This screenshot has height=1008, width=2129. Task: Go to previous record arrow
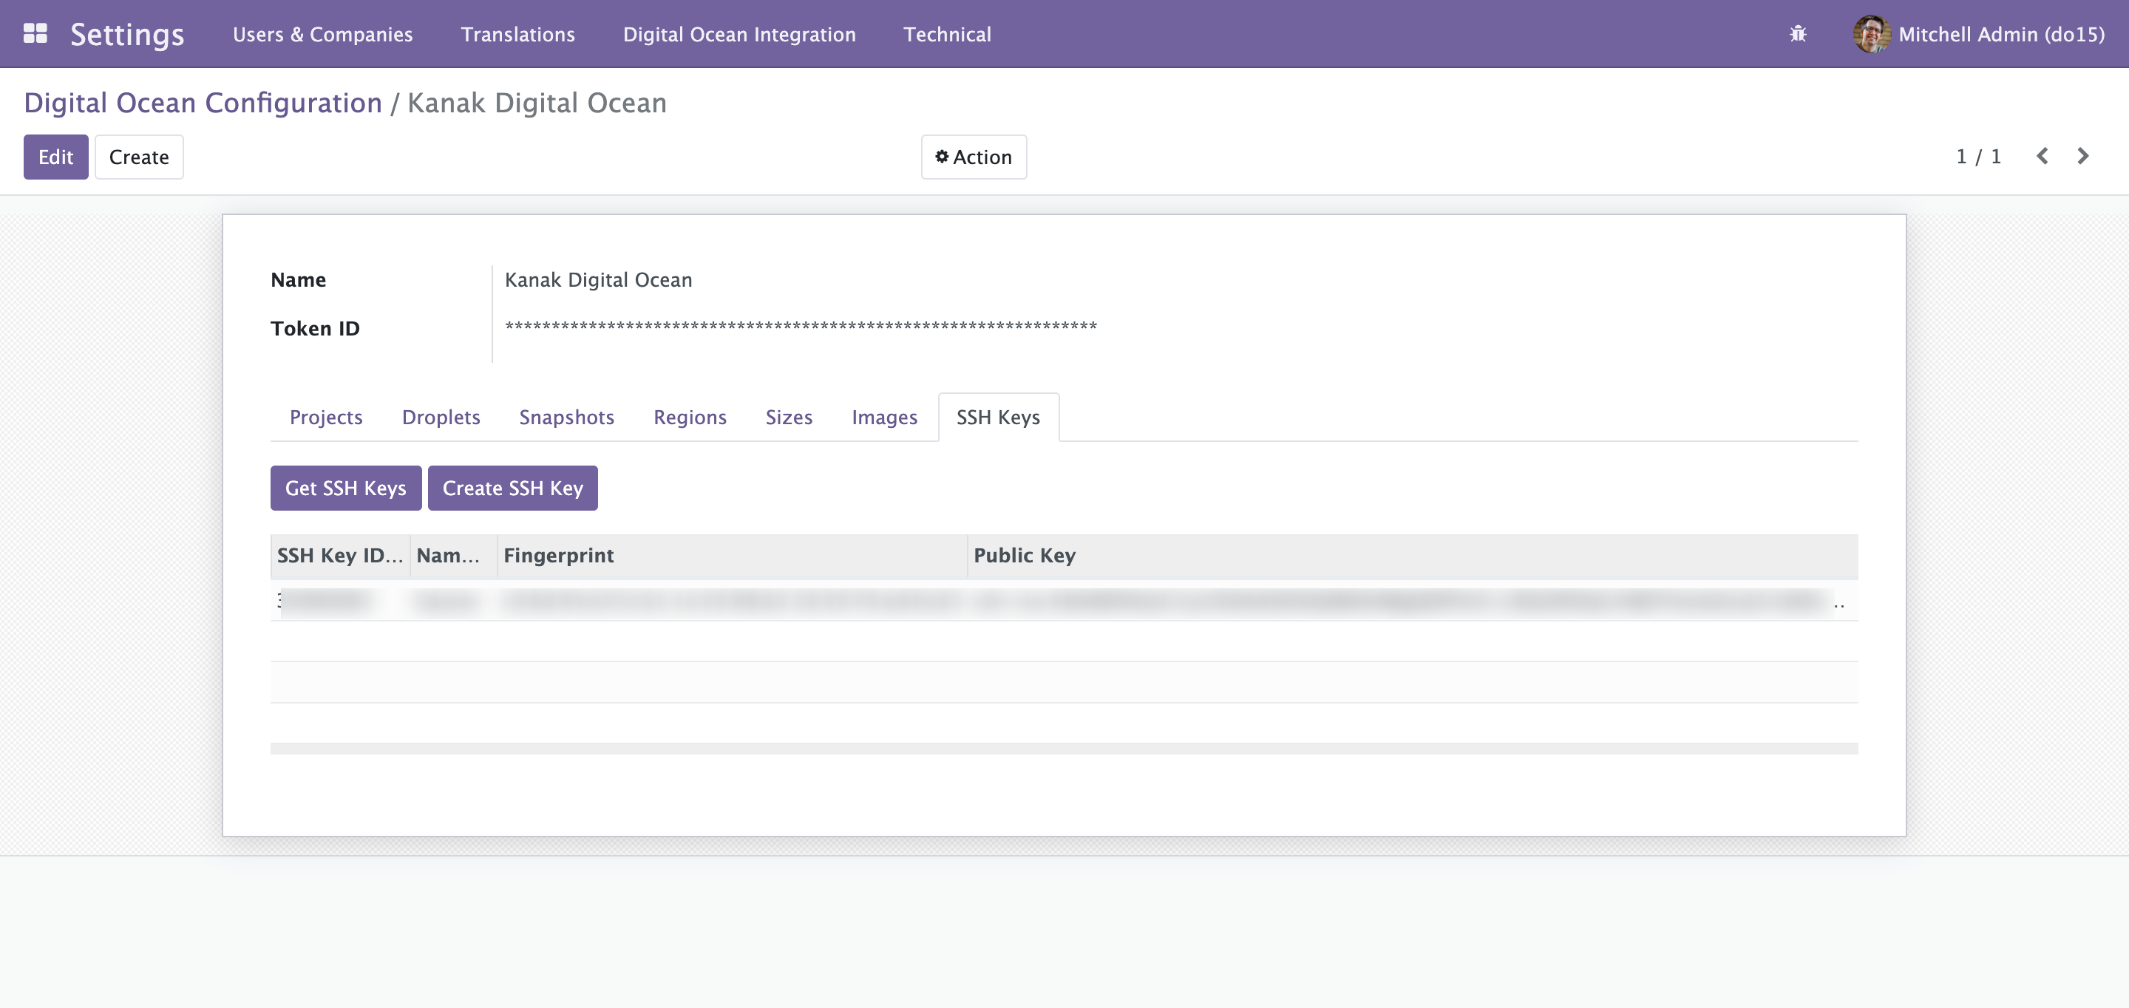tap(2043, 156)
